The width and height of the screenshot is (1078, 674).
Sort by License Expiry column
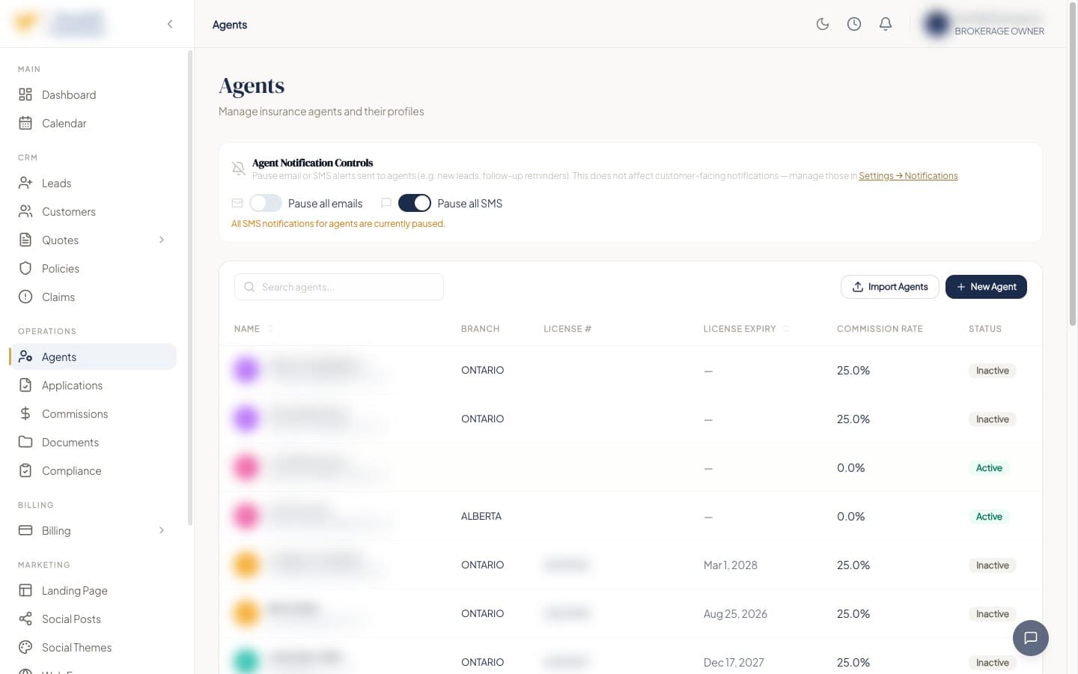pos(746,329)
